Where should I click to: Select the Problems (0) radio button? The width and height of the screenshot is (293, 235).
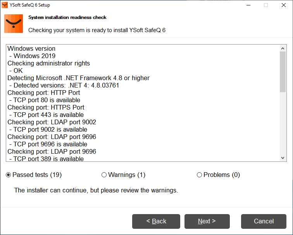point(199,175)
